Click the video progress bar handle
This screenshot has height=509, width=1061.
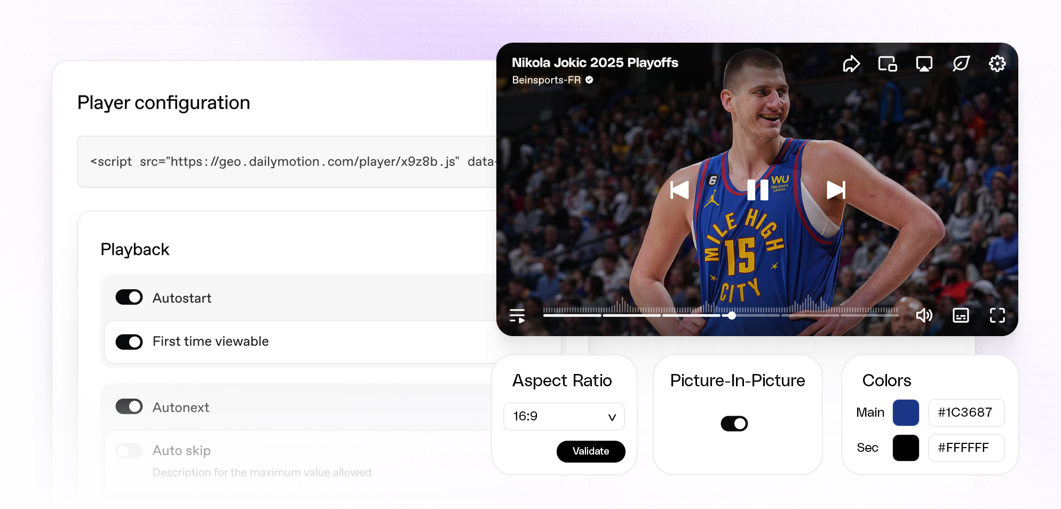click(x=732, y=316)
